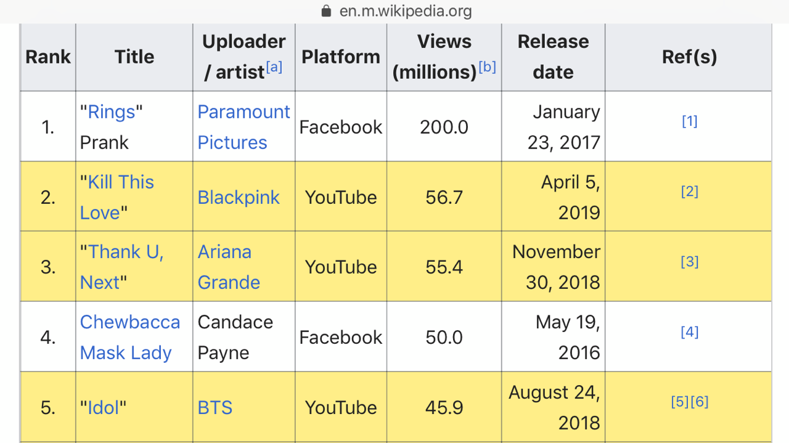Open reference [4] in Candace Payne row

(689, 332)
